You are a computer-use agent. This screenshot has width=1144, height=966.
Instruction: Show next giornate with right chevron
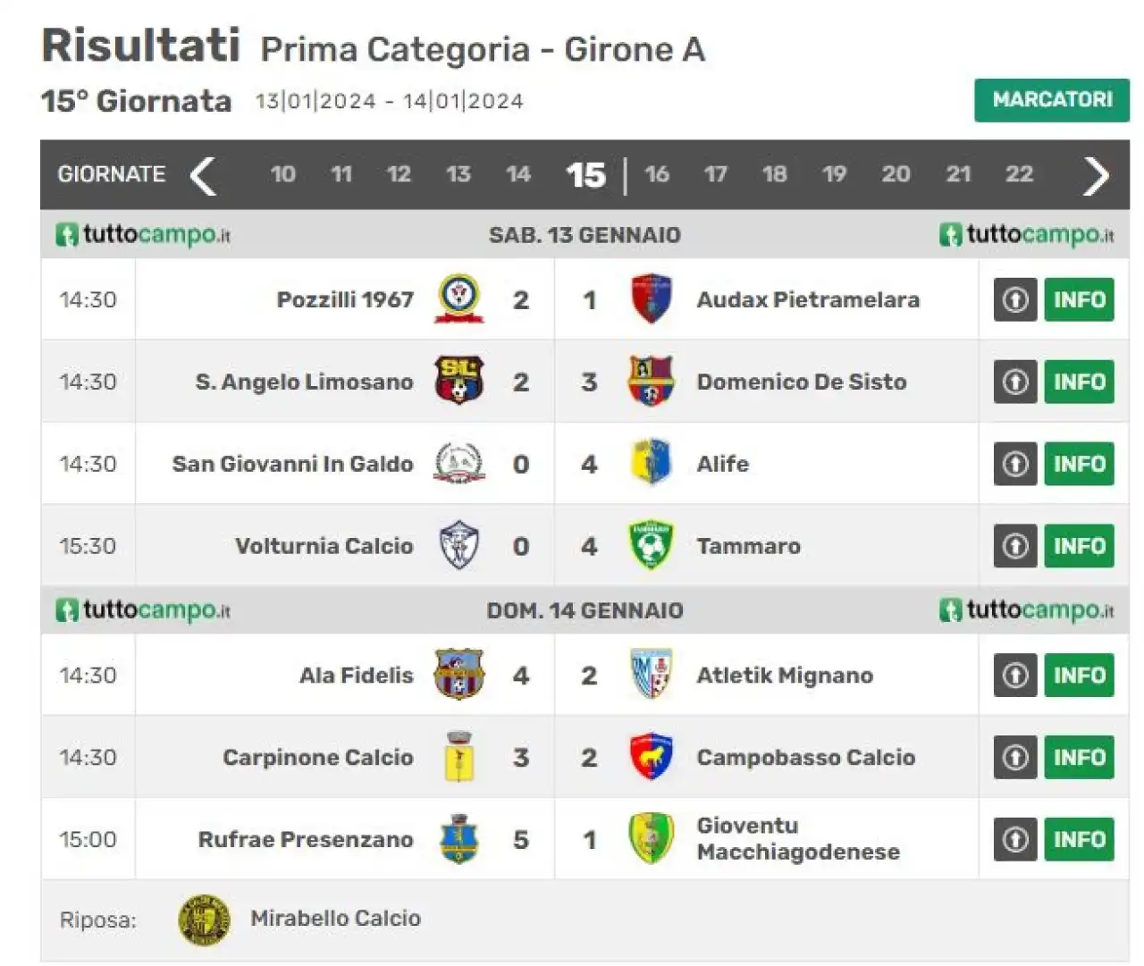(1096, 175)
